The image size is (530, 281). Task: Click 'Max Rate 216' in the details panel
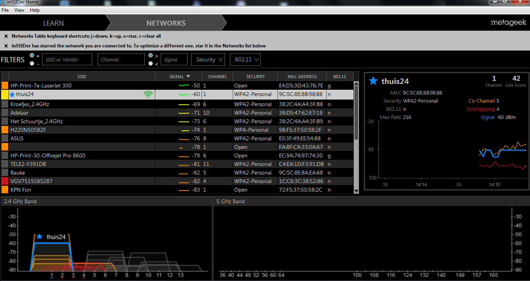coord(395,117)
